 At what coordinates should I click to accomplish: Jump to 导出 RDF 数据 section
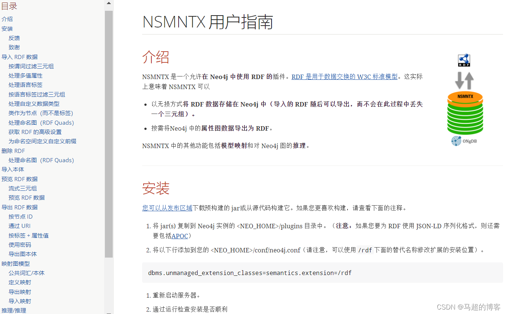20,207
